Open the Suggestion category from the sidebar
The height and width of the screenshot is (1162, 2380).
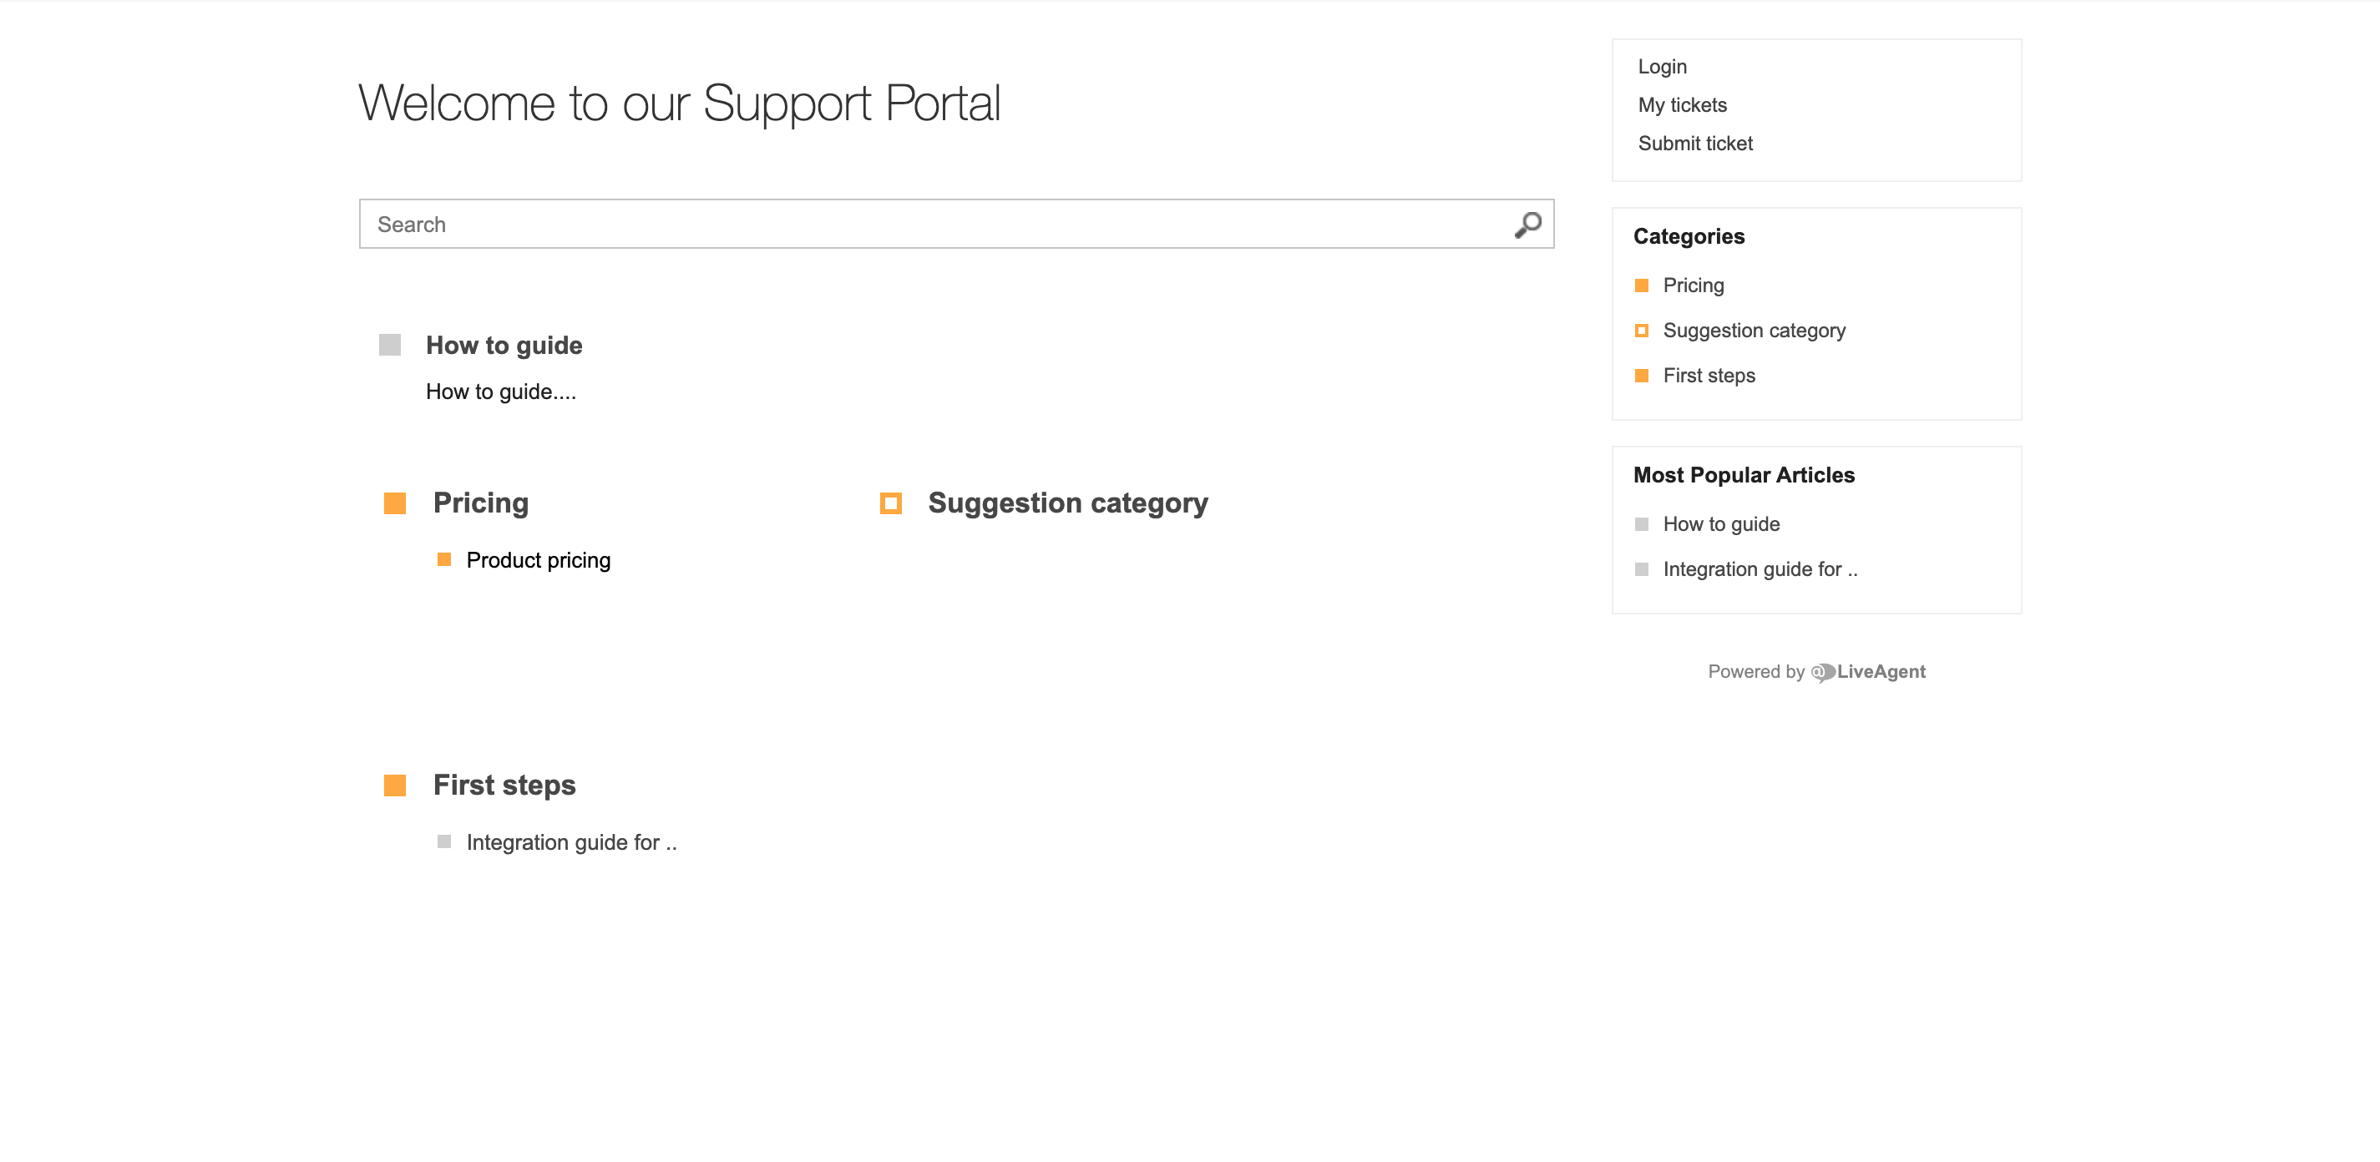(x=1754, y=330)
